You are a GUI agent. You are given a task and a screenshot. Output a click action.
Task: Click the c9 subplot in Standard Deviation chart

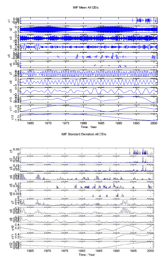click(x=87, y=219)
